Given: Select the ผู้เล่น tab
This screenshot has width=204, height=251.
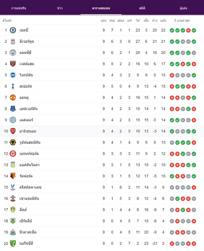Looking at the screenshot, I should [x=183, y=8].
